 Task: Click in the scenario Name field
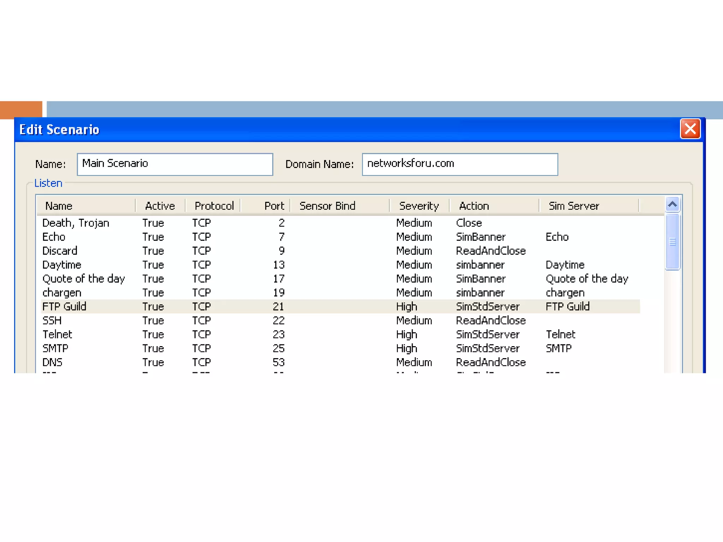click(175, 164)
